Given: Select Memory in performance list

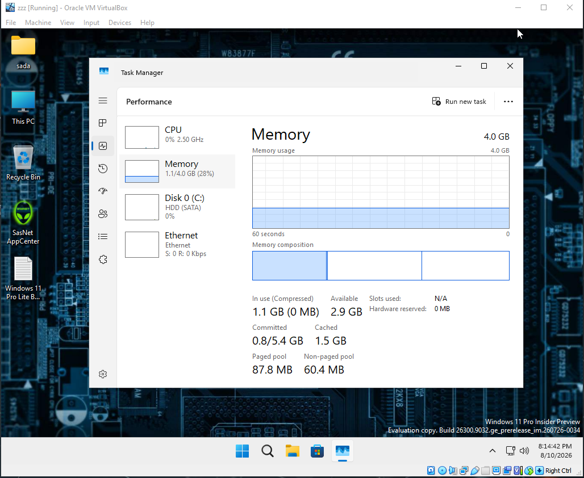Looking at the screenshot, I should [177, 171].
